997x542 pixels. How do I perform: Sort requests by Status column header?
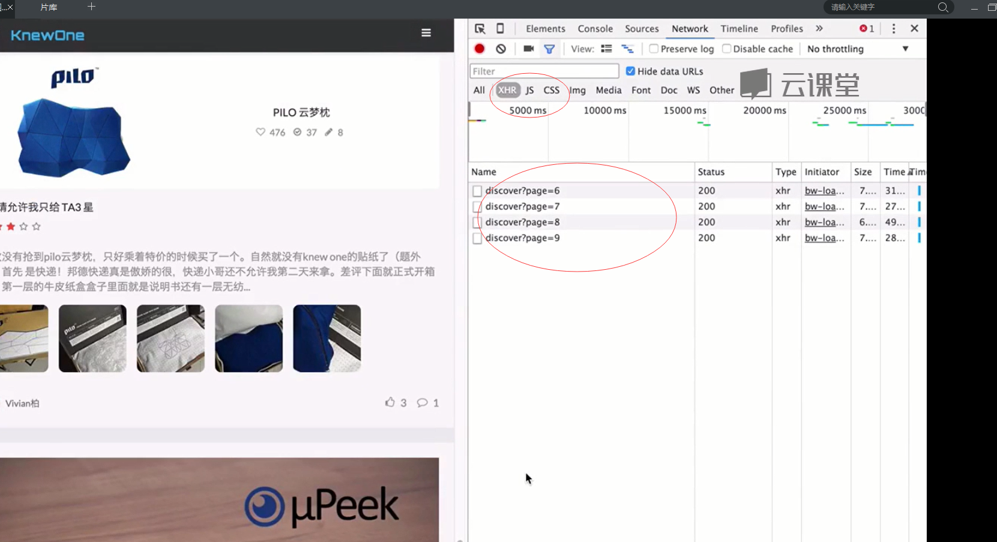(733, 172)
